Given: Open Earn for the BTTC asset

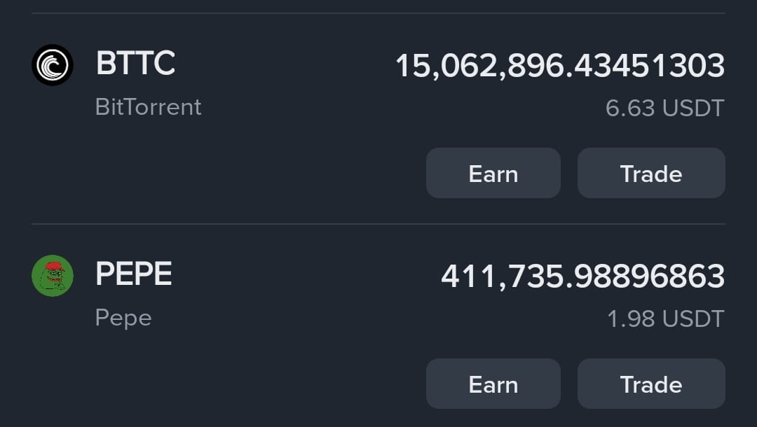Looking at the screenshot, I should (493, 173).
